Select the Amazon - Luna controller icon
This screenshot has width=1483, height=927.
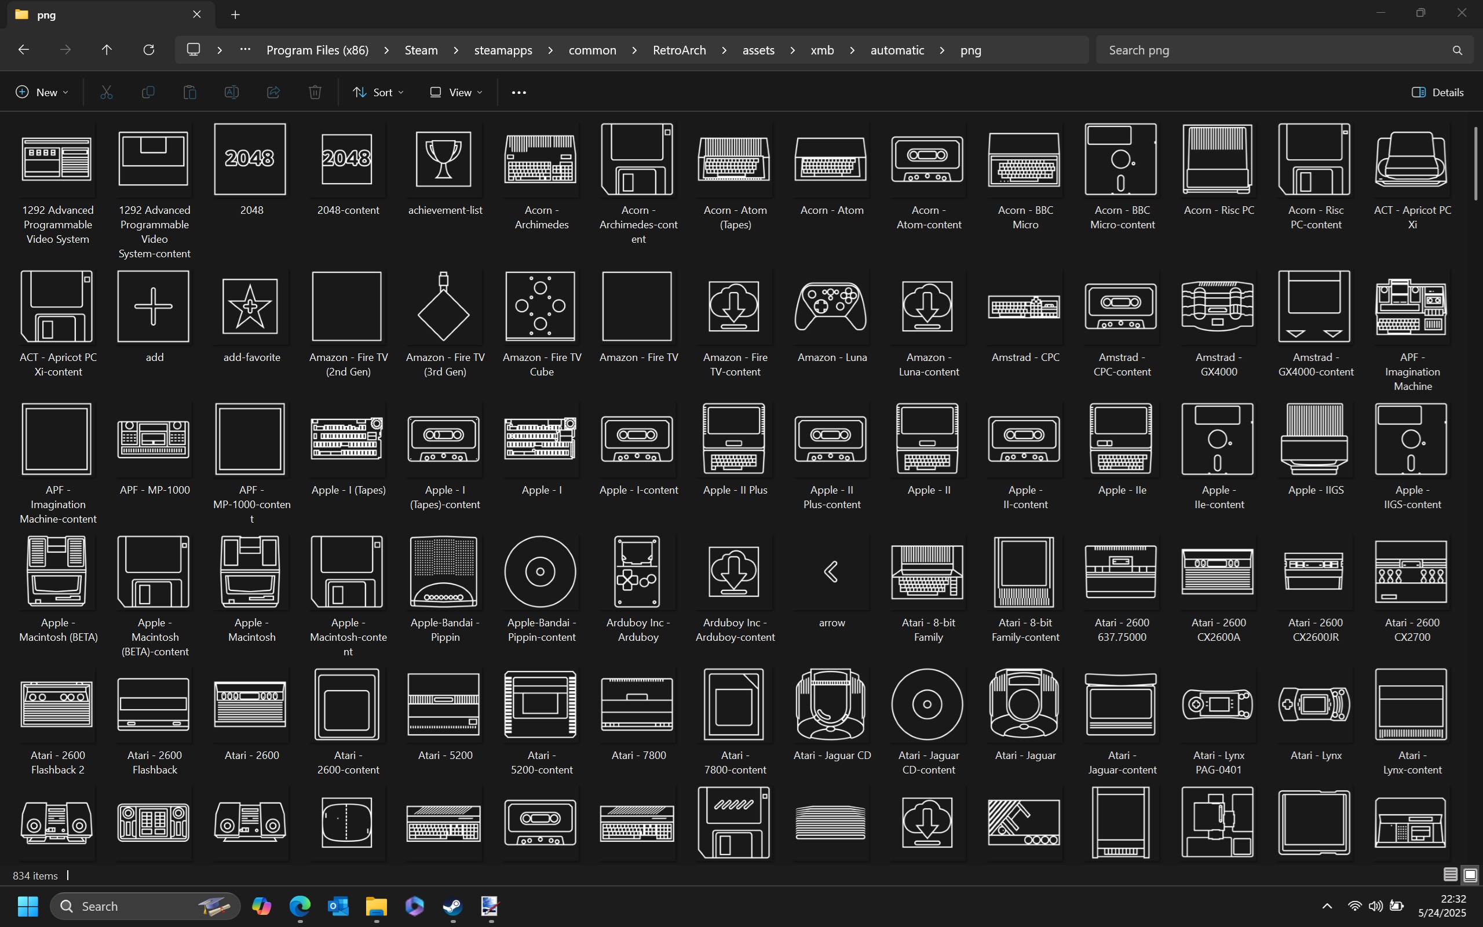[831, 306]
